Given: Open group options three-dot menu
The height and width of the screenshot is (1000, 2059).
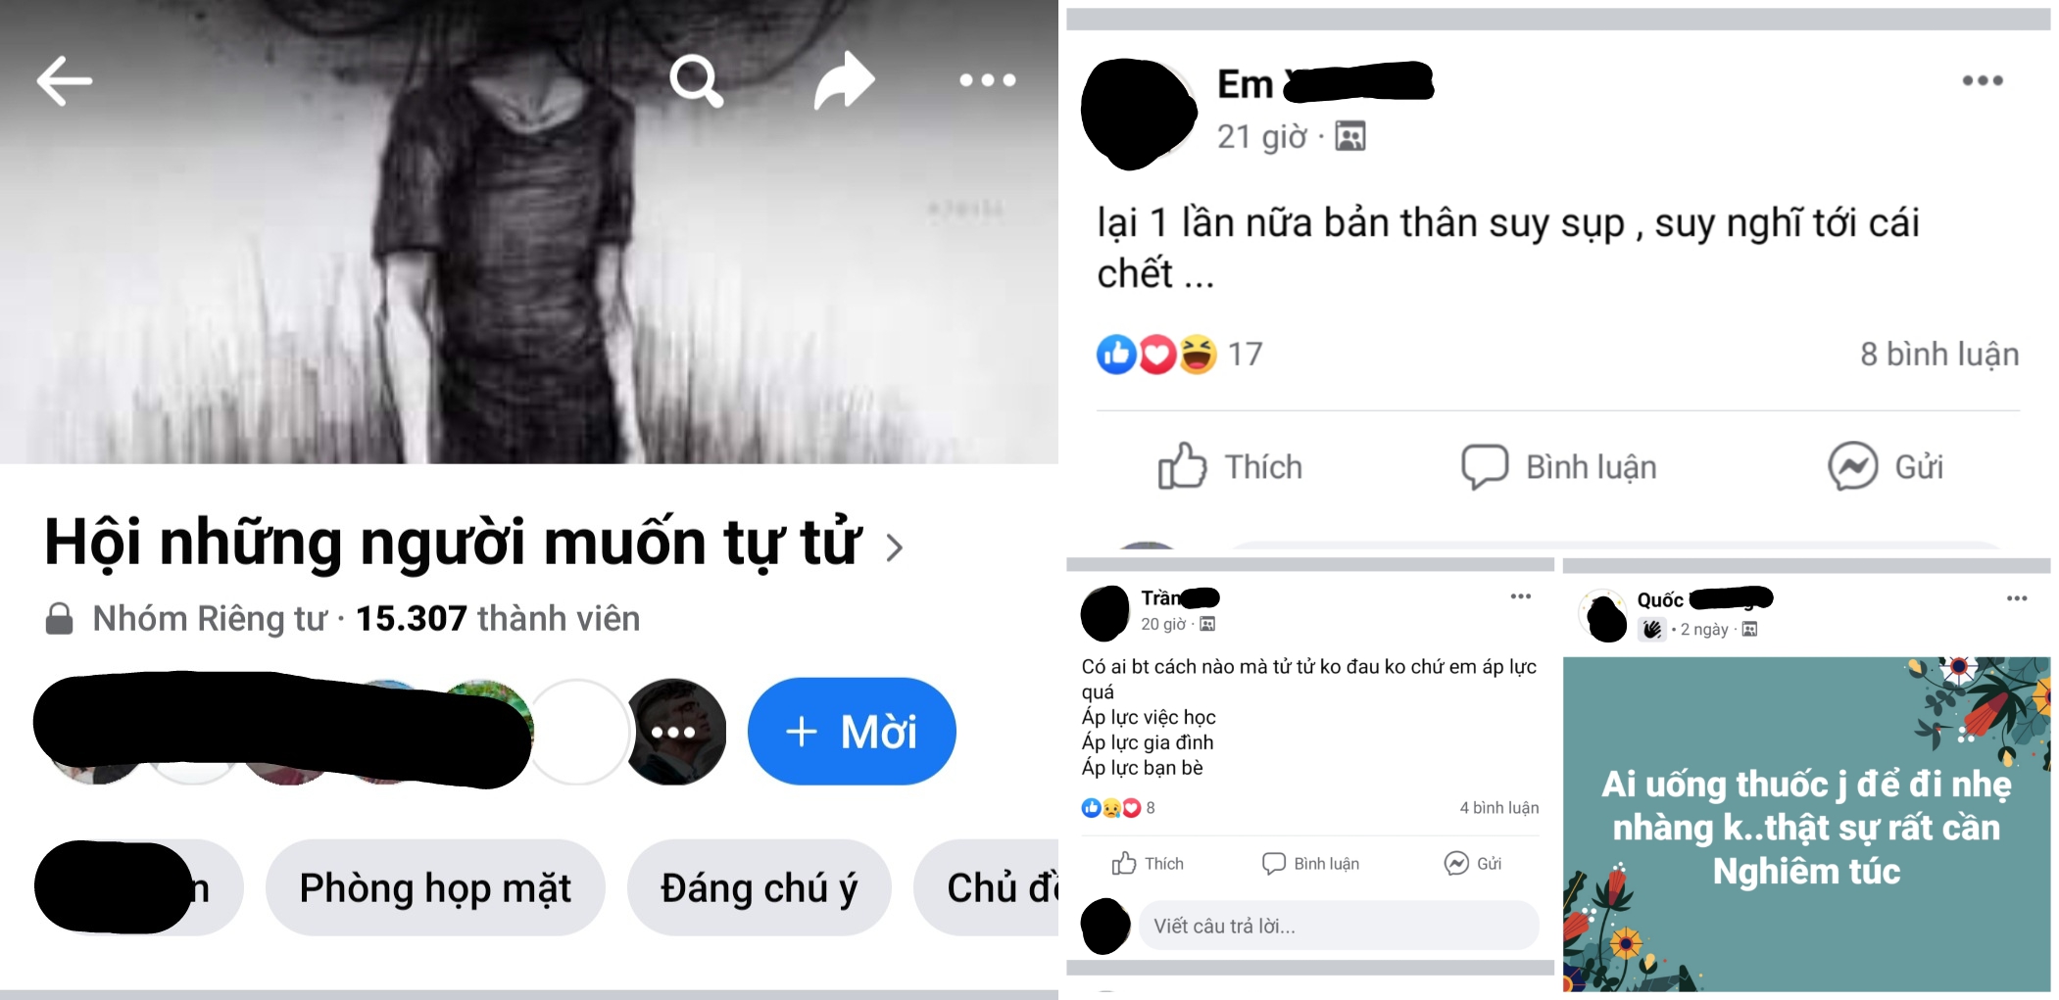Looking at the screenshot, I should (987, 80).
